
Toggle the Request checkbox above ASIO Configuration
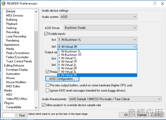pyautogui.click(x=48, y=72)
